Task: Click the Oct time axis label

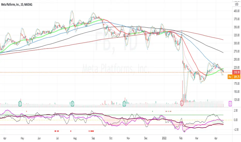Action: click(111, 138)
